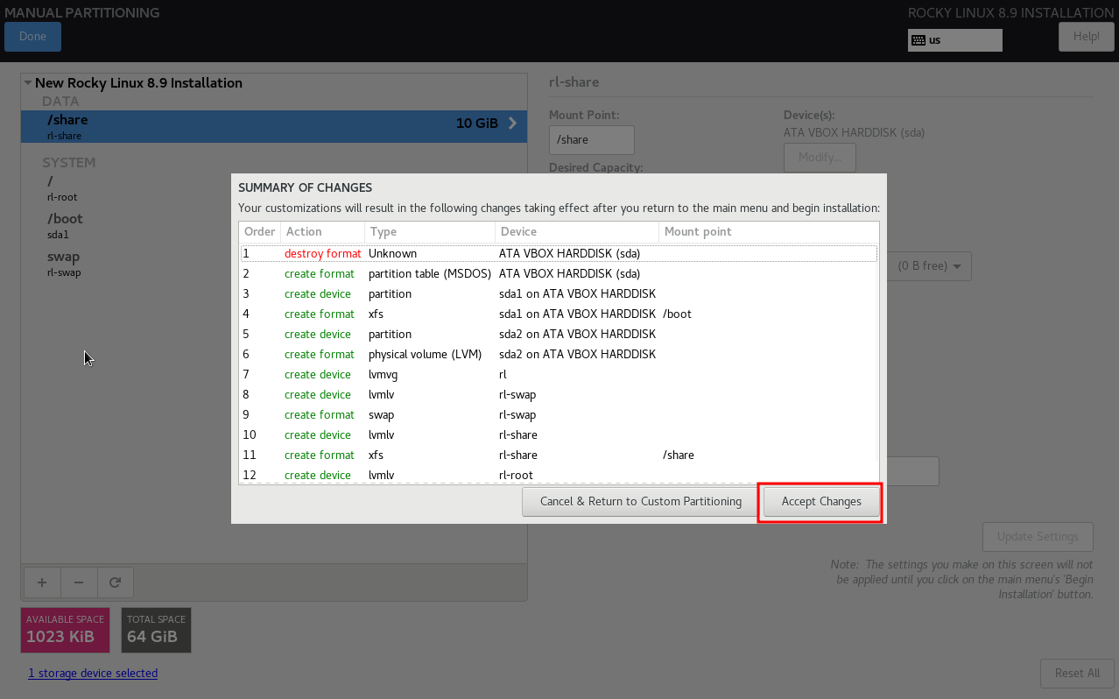
Task: Select row 11 xfs rl-share /share
Action: pos(559,455)
